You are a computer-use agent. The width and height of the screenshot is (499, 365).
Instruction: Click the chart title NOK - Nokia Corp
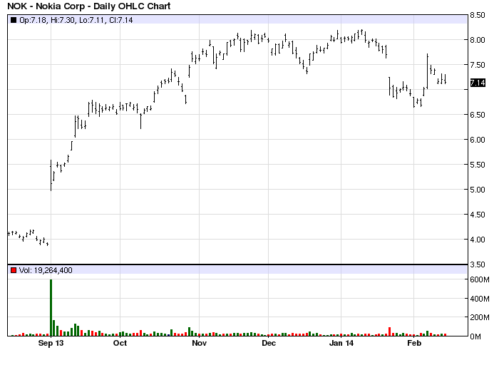[x=89, y=6]
